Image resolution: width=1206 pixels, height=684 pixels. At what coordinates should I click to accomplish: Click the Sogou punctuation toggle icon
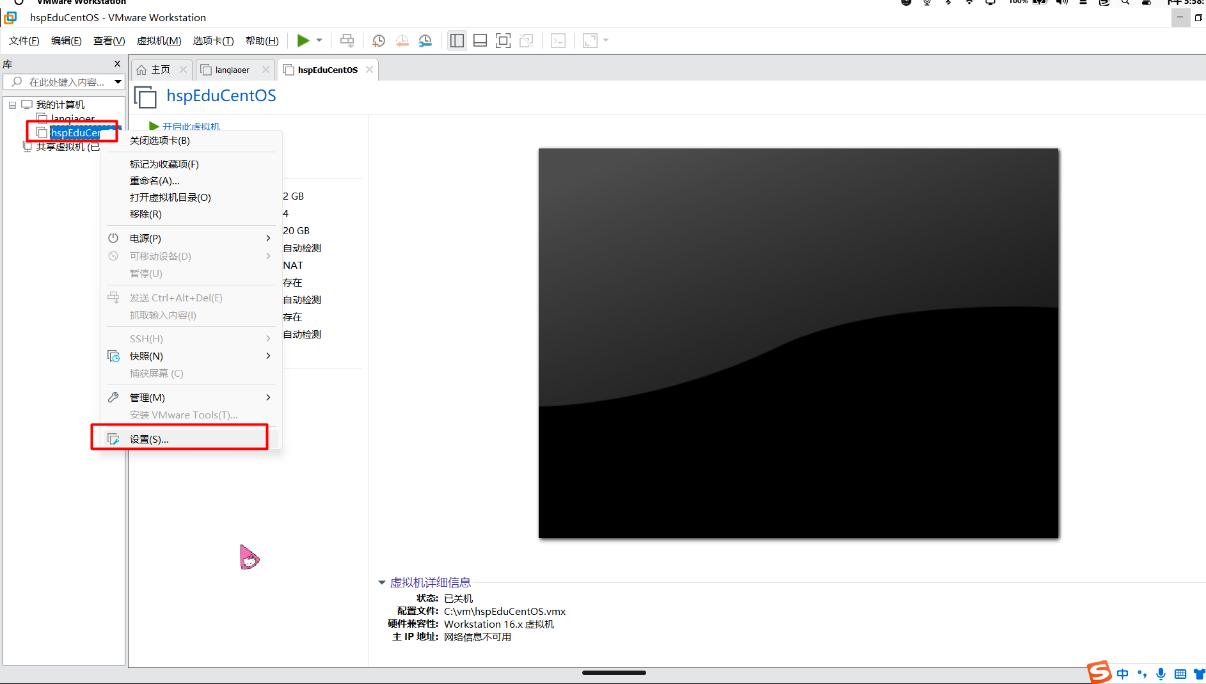pos(1142,674)
